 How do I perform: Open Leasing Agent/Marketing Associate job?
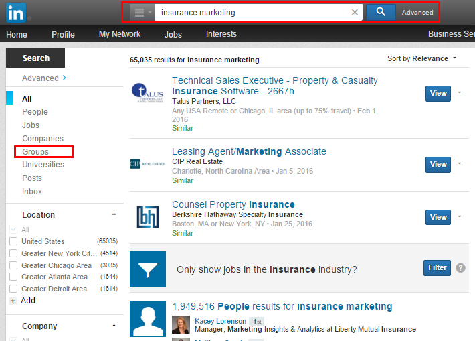pos(249,151)
